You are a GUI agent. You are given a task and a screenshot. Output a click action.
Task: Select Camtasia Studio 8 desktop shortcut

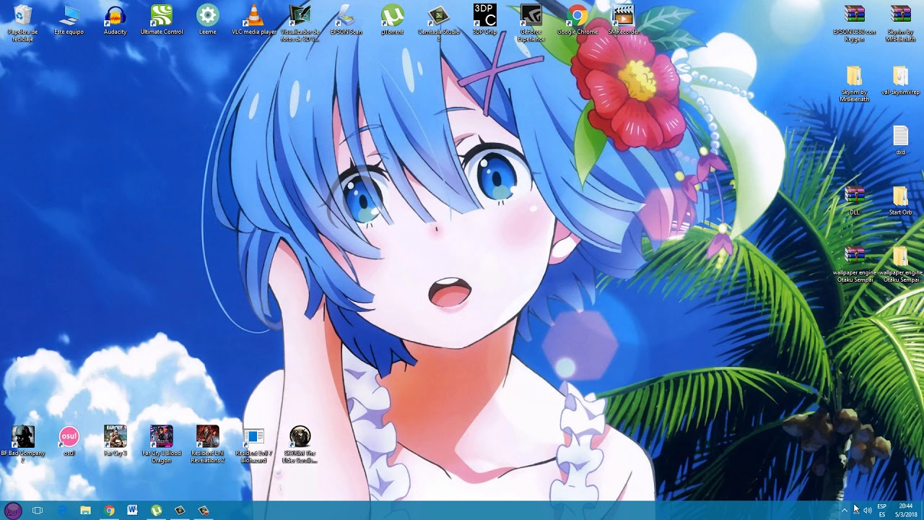[x=439, y=22]
